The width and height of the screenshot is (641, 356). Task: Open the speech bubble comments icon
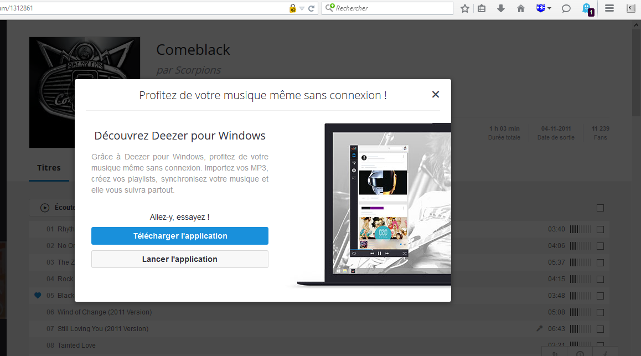point(566,8)
